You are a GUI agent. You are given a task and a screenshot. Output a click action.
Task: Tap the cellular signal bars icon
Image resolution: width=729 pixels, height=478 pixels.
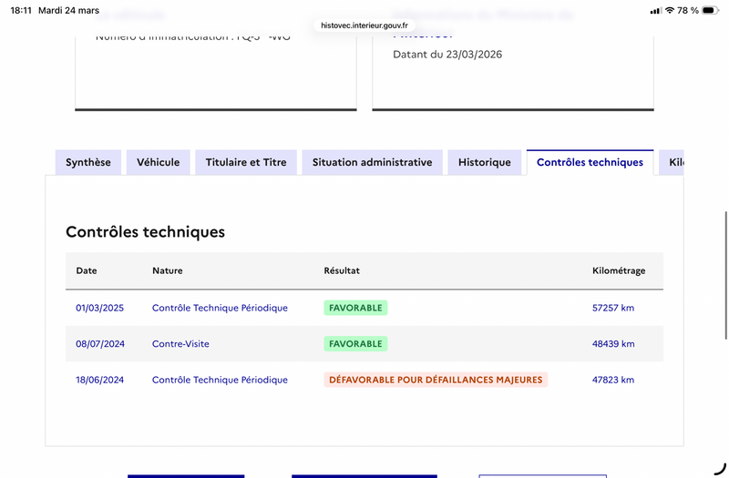point(655,11)
